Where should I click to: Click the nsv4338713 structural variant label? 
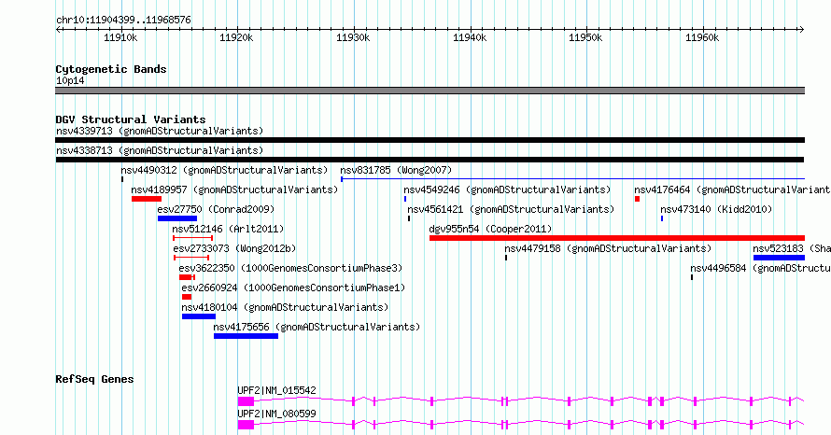160,150
